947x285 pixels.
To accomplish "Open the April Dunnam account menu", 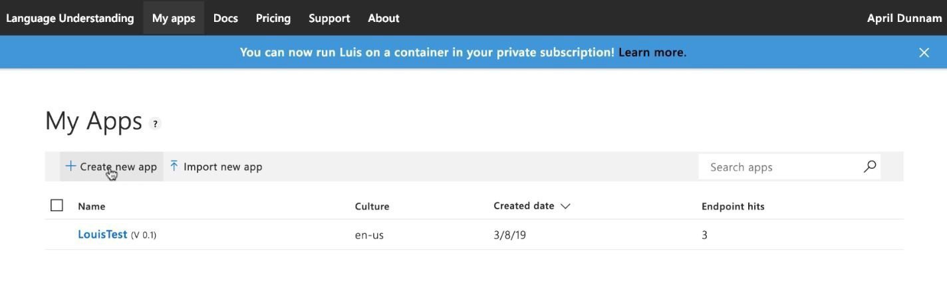I will (x=904, y=18).
